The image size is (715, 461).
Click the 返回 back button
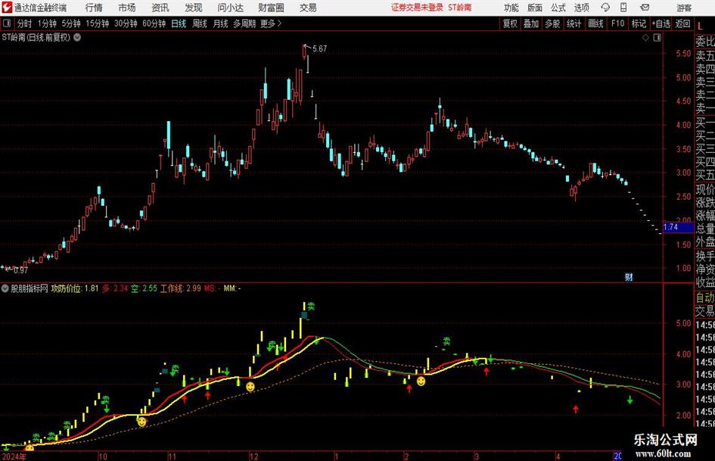point(682,23)
